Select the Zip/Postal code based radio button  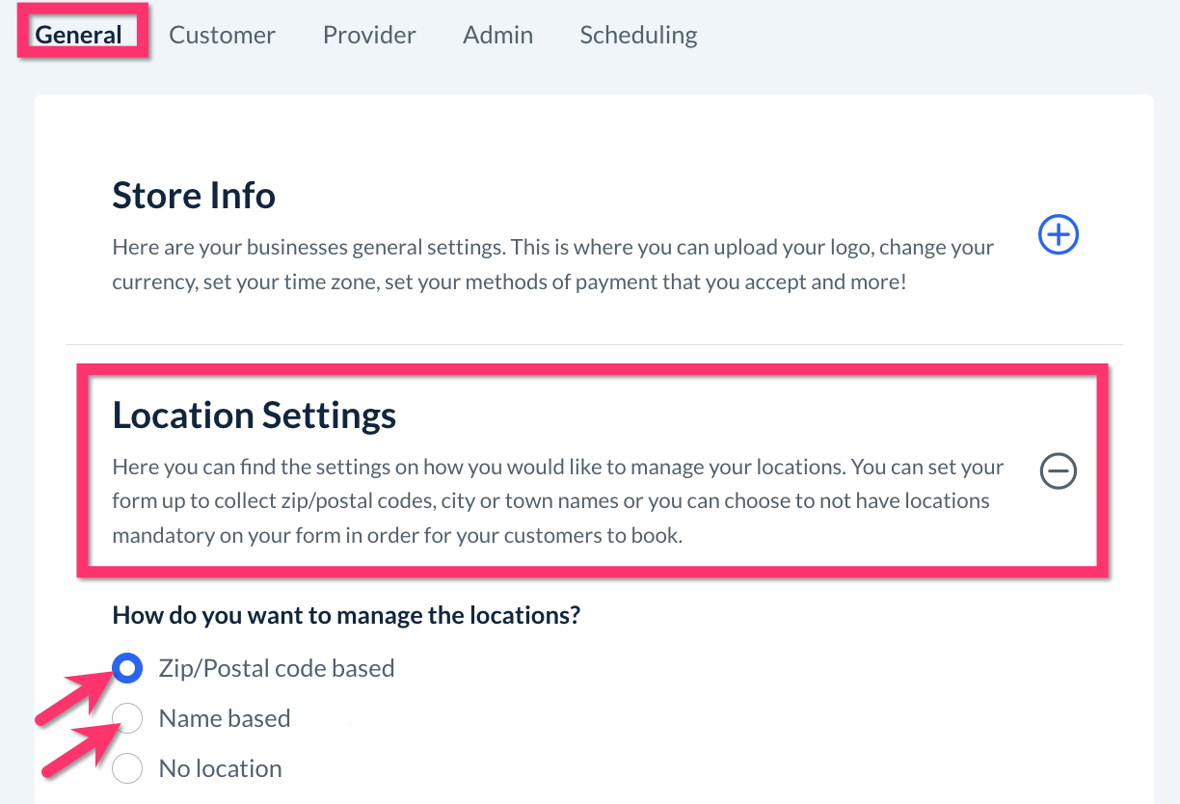127,668
